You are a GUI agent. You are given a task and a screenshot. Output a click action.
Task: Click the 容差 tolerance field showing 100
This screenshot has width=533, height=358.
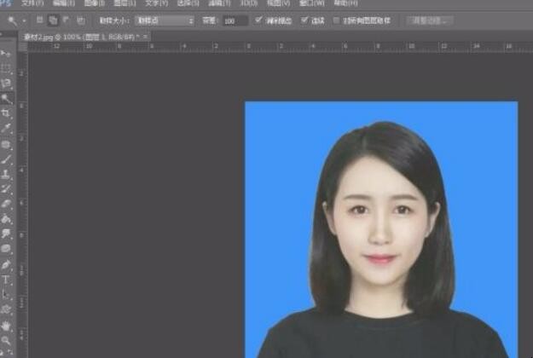point(235,21)
